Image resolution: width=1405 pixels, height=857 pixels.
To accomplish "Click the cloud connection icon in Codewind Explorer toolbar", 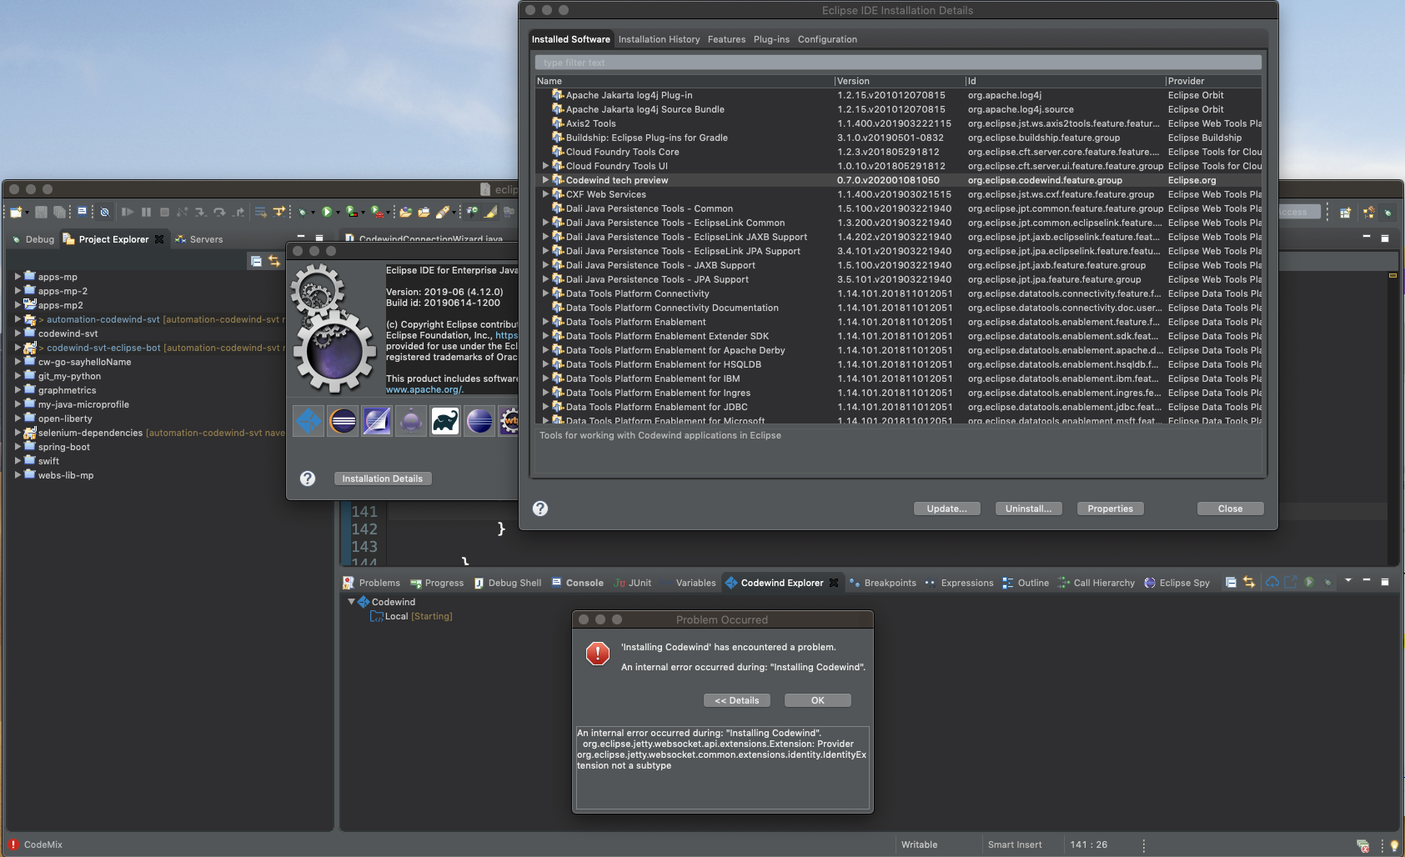I will [1272, 582].
